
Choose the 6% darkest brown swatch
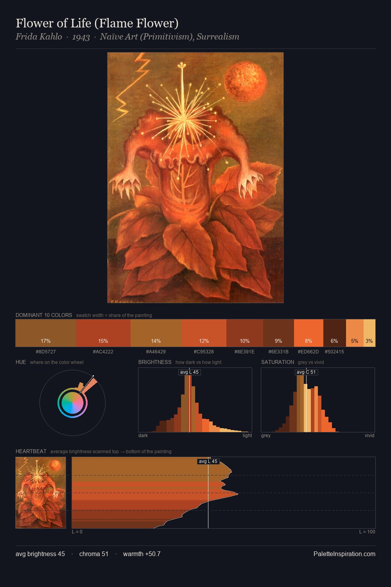click(335, 333)
